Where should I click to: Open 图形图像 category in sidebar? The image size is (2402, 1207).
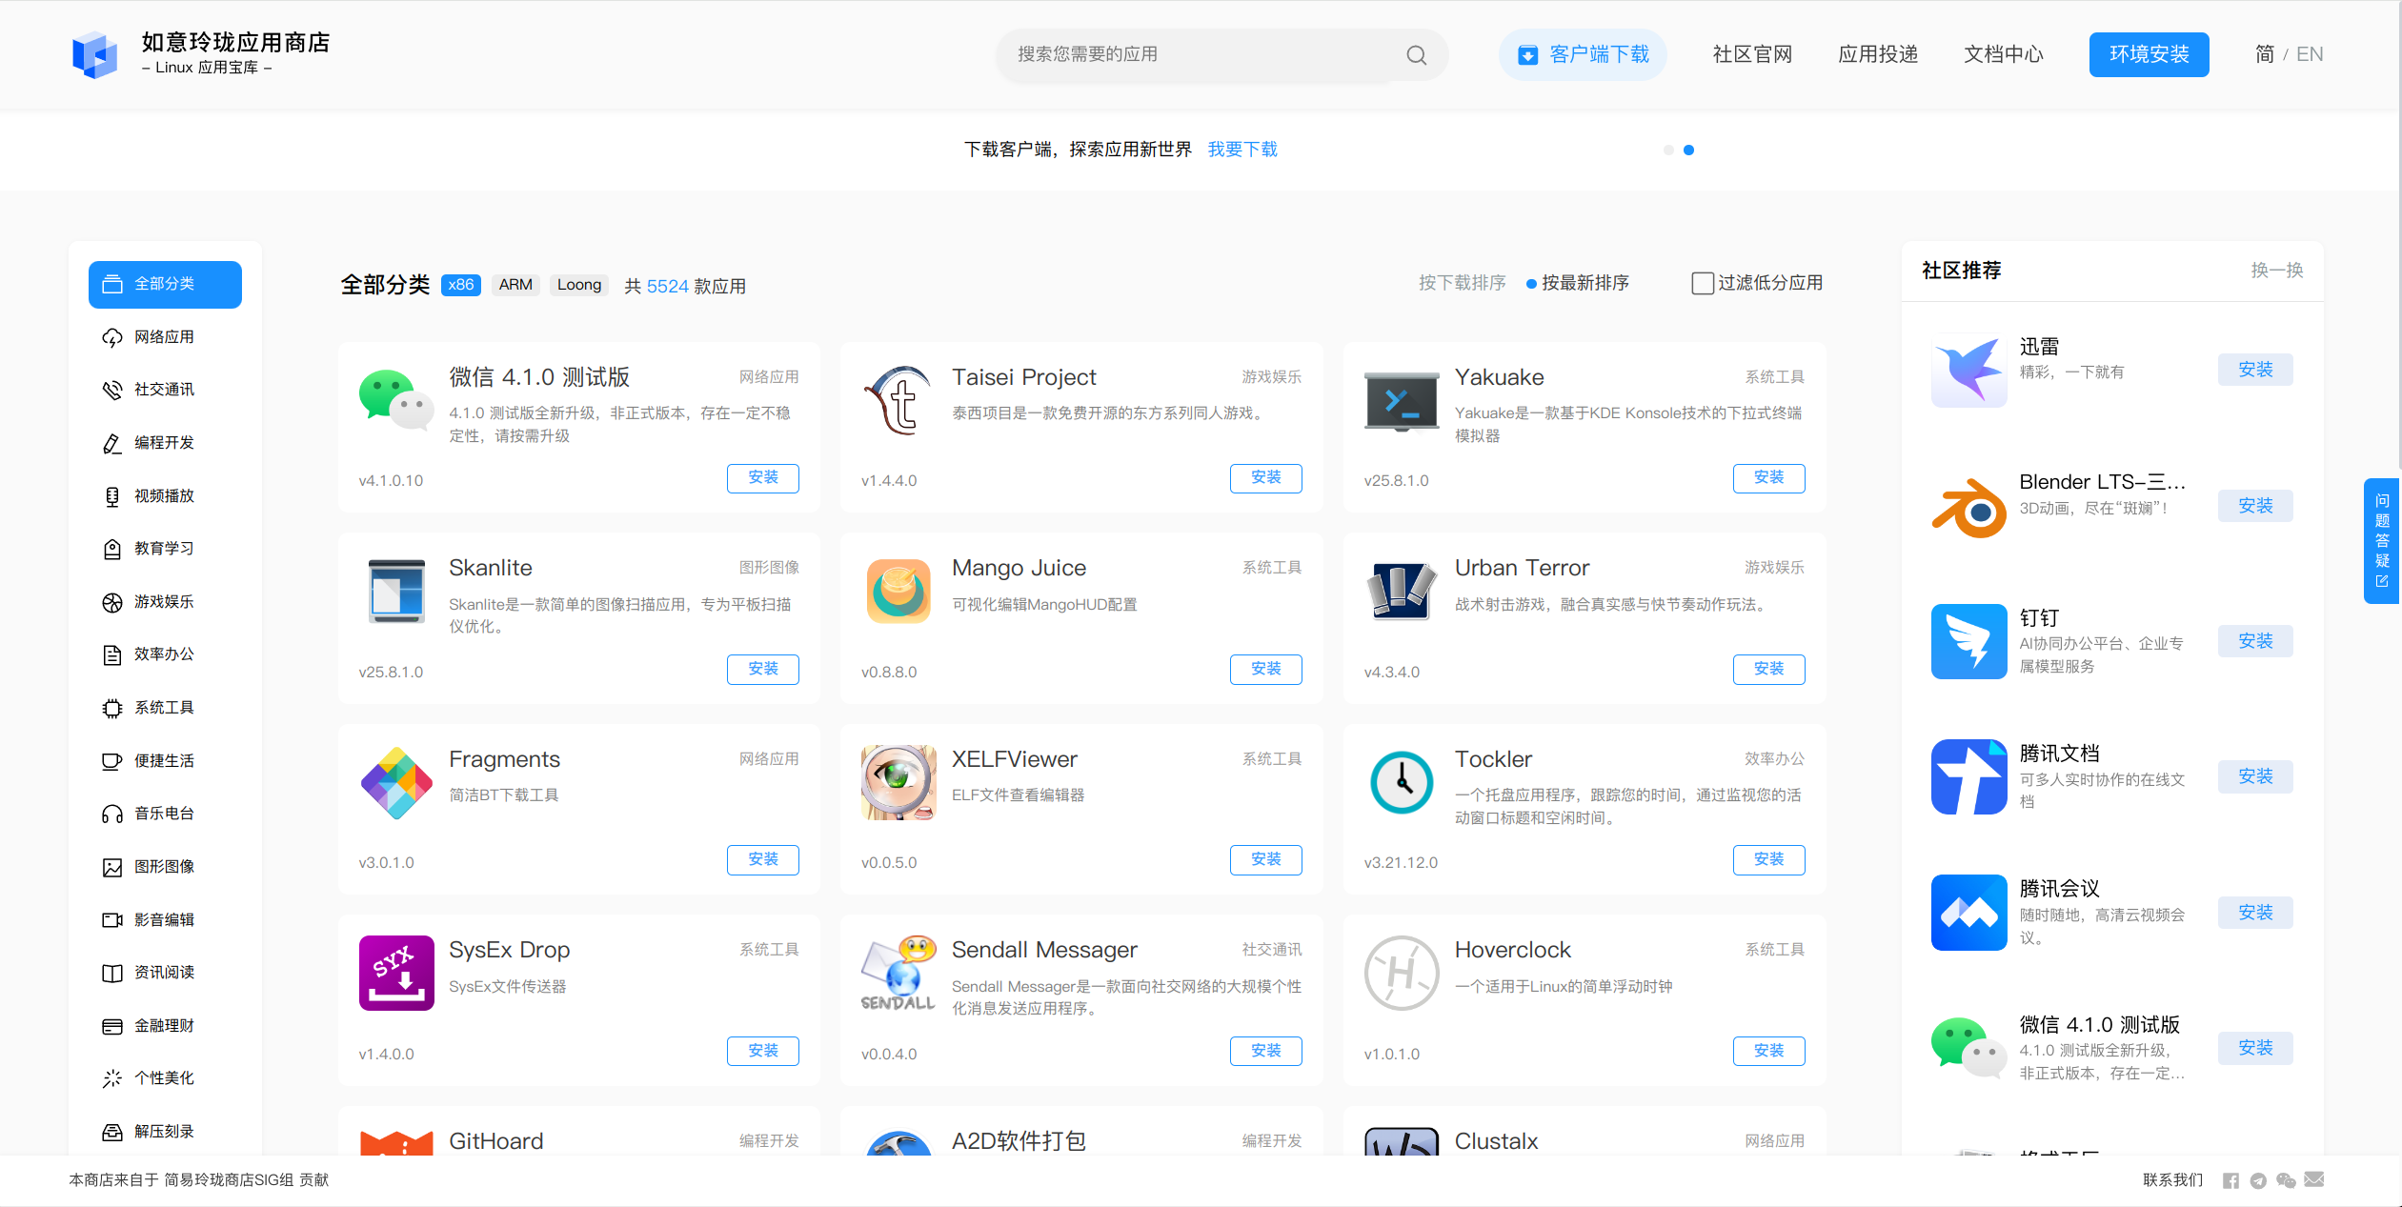click(165, 867)
